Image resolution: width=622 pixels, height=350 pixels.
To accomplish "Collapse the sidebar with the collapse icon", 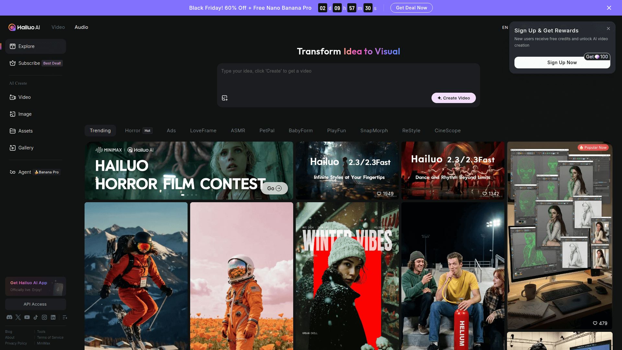I will (x=65, y=317).
